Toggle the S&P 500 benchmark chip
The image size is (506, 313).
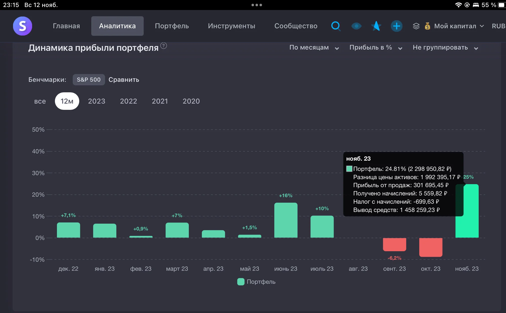click(89, 80)
